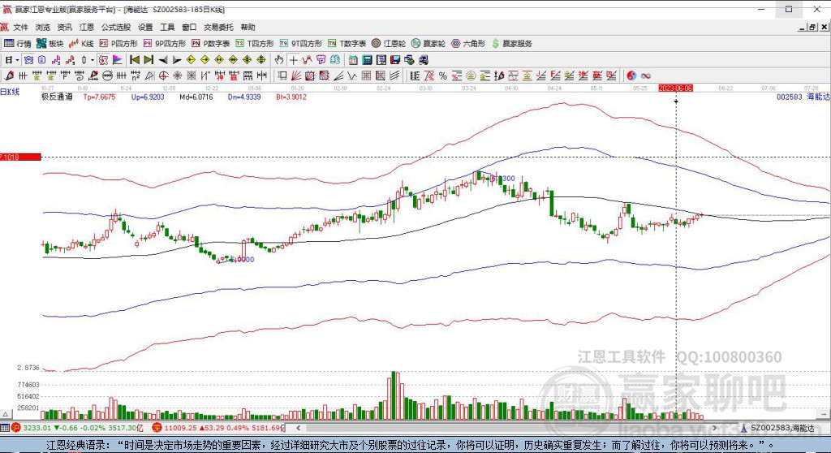Click the target circle crosshair tool
Viewport: 831px width, 453px height.
[164, 75]
